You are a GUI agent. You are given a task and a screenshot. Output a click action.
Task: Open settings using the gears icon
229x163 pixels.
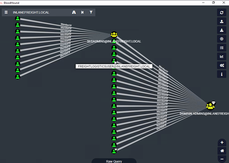pos(222,65)
